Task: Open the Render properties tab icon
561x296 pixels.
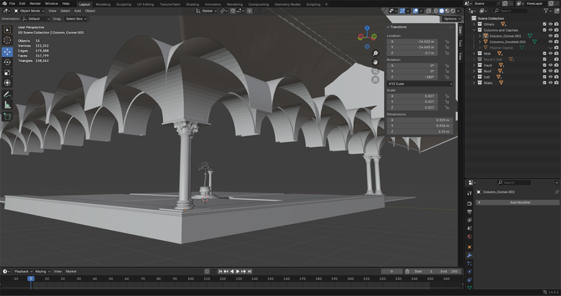Action: (470, 204)
